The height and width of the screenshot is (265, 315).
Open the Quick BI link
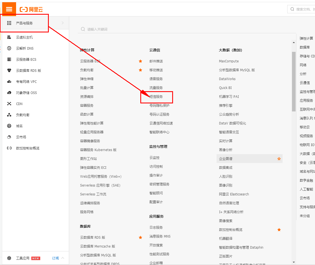click(x=225, y=88)
